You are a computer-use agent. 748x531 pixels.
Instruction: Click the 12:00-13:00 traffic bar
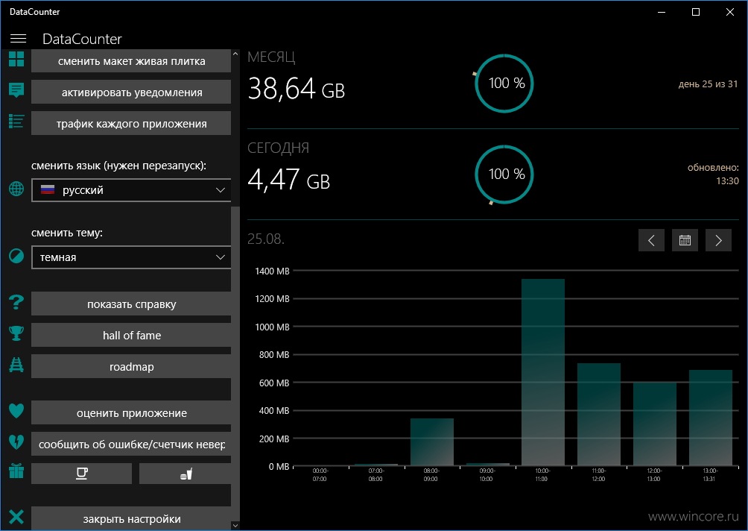coord(654,424)
